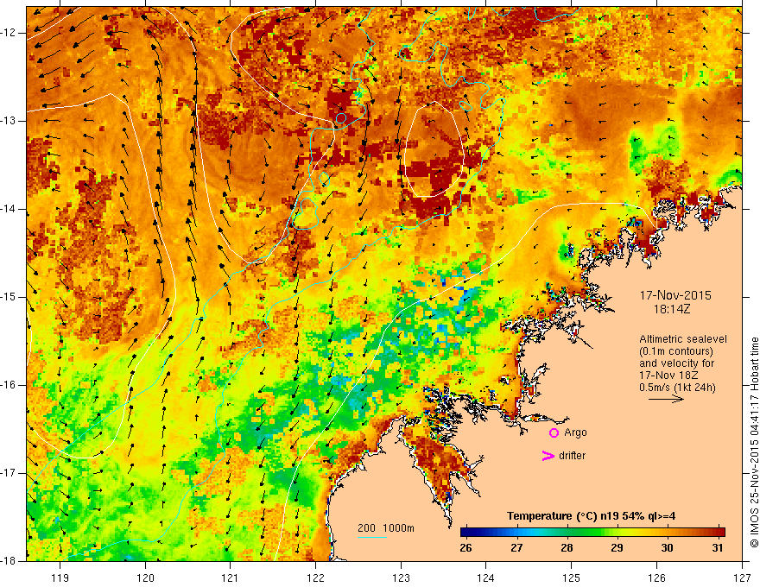Click the longitude label 122
Viewport: 760px width, 587px height.
[315, 578]
